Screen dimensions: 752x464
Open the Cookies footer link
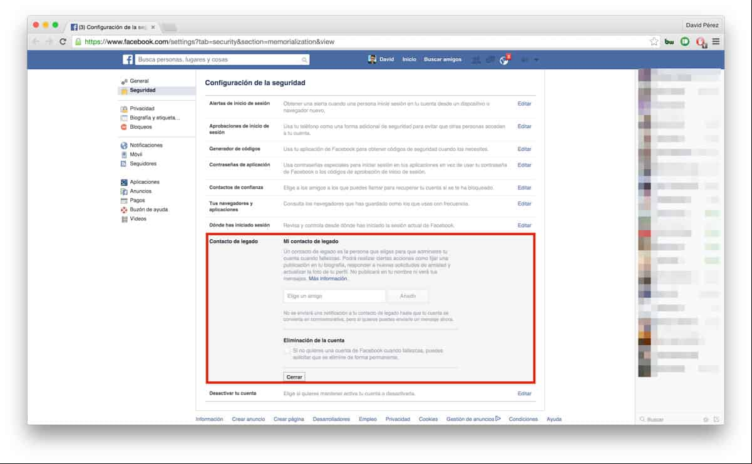click(x=428, y=419)
